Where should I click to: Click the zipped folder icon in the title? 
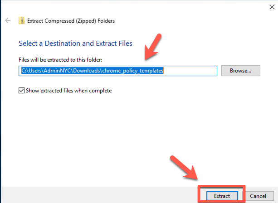21,20
